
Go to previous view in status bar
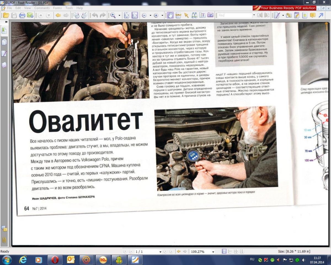pyautogui.click(x=178, y=251)
